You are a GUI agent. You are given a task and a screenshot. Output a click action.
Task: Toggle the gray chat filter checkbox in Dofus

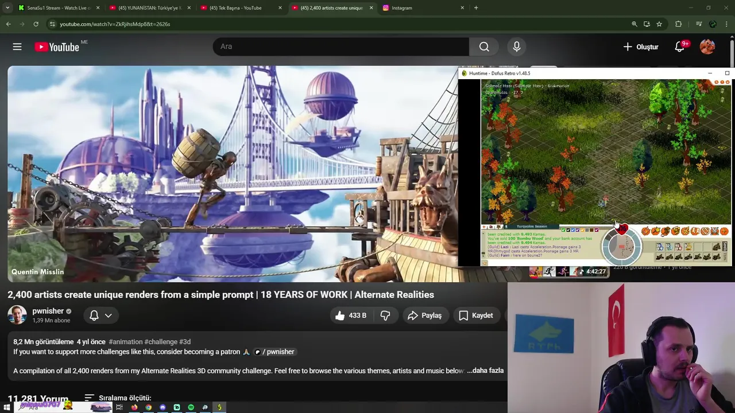point(587,230)
